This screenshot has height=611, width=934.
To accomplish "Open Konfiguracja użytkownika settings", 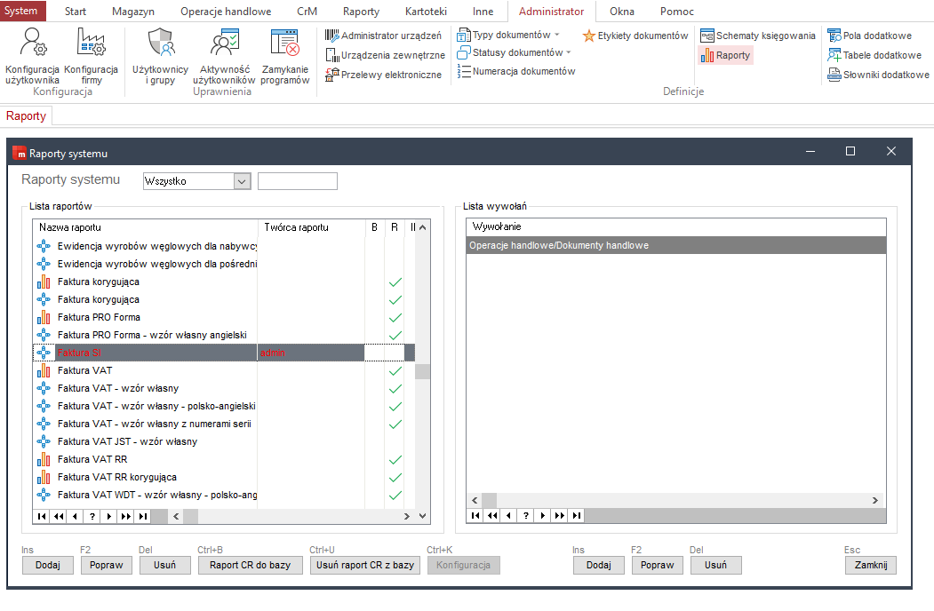I will point(32,56).
